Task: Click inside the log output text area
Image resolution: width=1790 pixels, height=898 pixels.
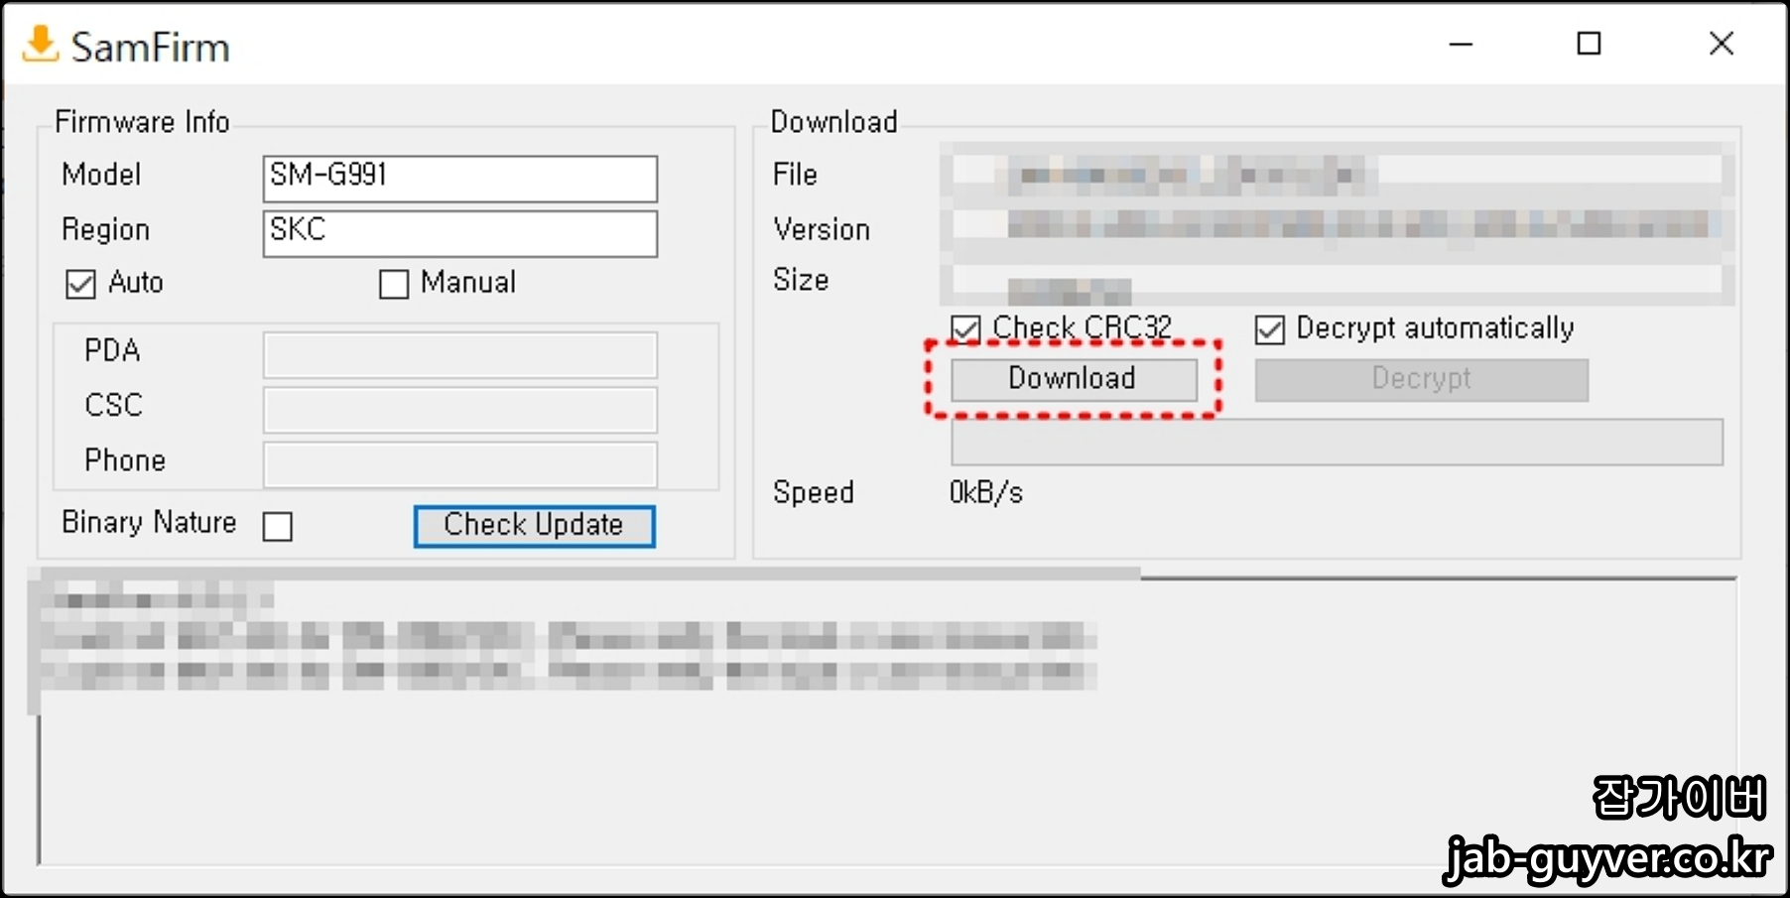Action: [x=888, y=719]
